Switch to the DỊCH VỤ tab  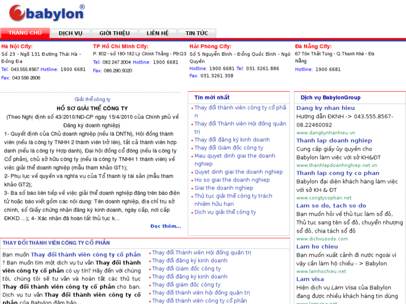point(70,33)
